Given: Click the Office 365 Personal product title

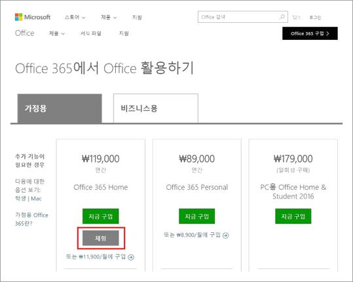Looking at the screenshot, I should [x=196, y=187].
